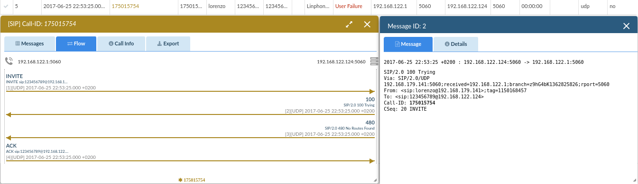The width and height of the screenshot is (638, 184).
Task: Open the Messages tab
Action: tap(29, 44)
